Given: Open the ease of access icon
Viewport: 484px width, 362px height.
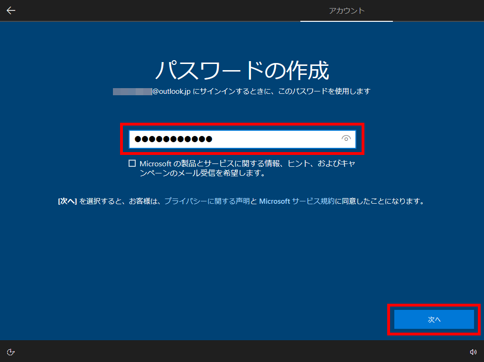Looking at the screenshot, I should point(11,352).
